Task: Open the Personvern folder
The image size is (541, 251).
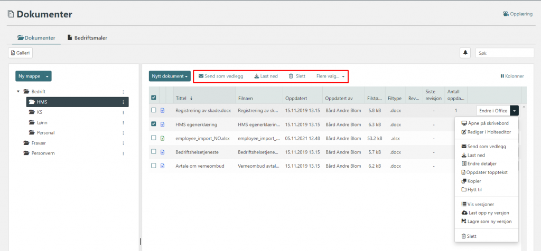Action: point(42,153)
